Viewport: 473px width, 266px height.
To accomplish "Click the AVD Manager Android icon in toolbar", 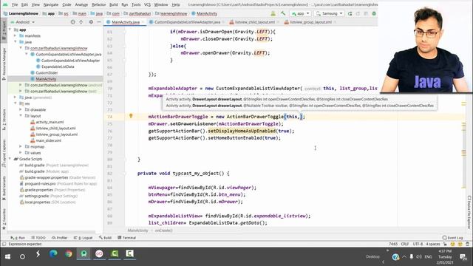I will pos(273,13).
